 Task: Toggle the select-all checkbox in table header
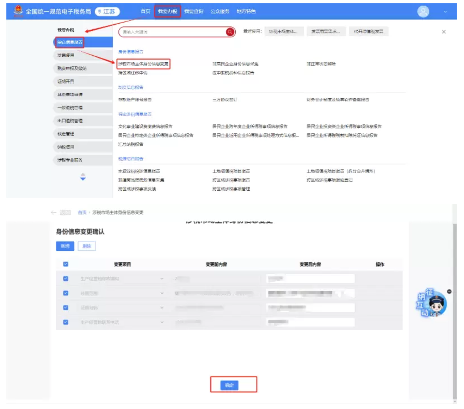66,264
